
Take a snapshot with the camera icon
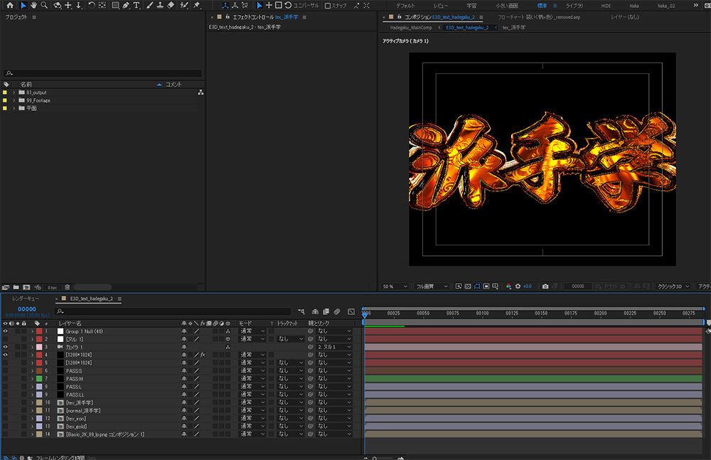point(545,286)
